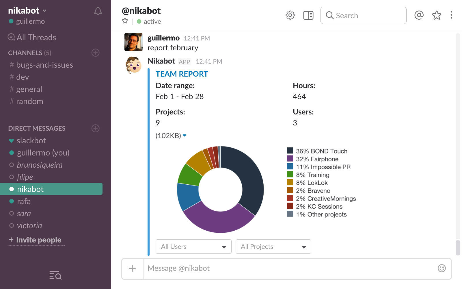Click the attach file plus button
Screen dimensions: 462x289
tap(132, 268)
